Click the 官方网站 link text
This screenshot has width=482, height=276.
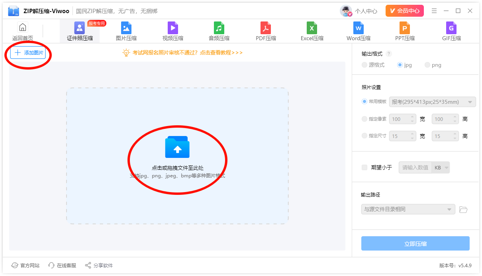(x=30, y=266)
